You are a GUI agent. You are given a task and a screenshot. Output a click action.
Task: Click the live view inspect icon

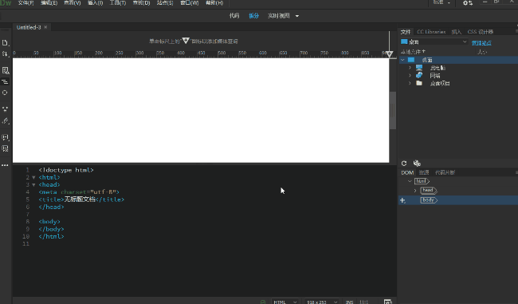pyautogui.click(x=6, y=70)
